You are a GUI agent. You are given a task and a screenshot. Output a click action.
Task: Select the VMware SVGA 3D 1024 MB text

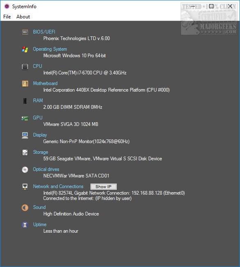(x=70, y=124)
